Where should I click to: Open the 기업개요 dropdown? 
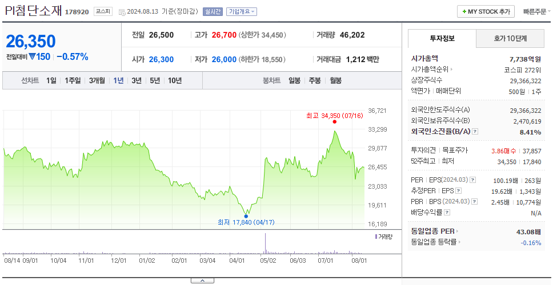[242, 11]
